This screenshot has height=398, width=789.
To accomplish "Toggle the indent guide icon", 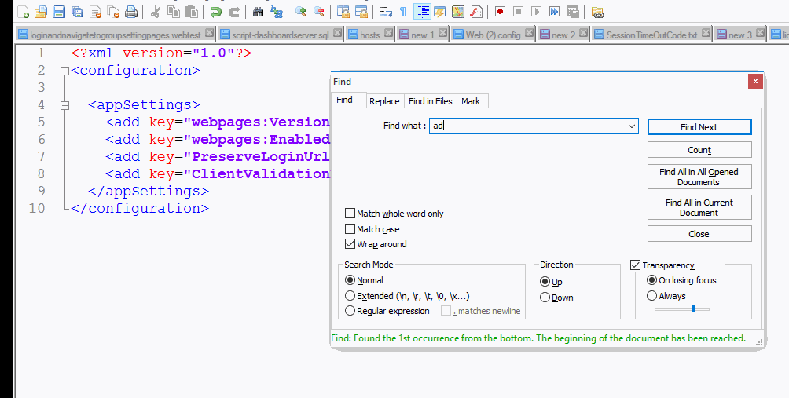I will pyautogui.click(x=422, y=12).
